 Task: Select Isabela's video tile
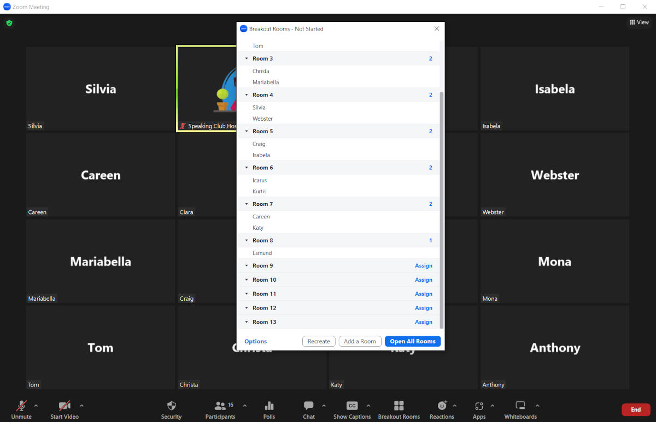pyautogui.click(x=554, y=89)
